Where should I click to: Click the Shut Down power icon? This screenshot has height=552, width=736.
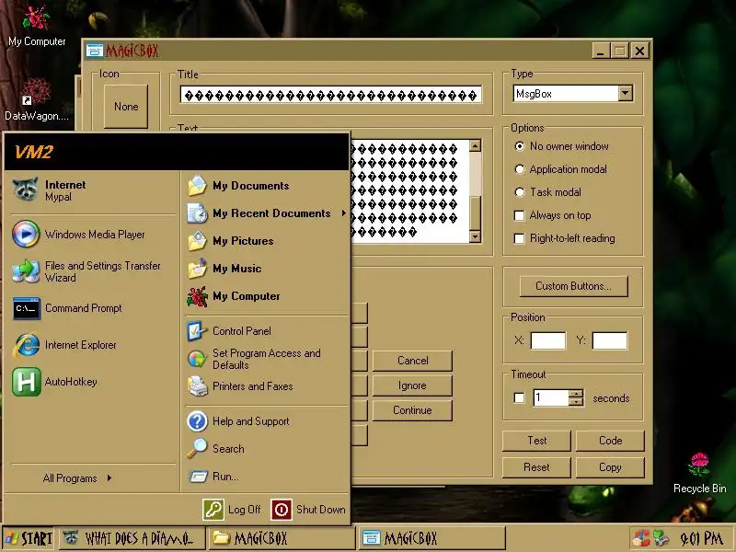pos(282,510)
